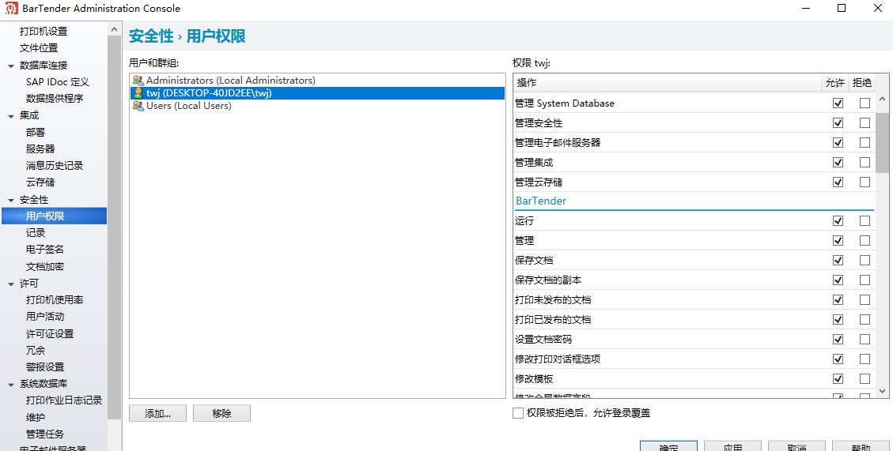Collapse the 集成 tree node arrow
893x451 pixels.
(x=11, y=116)
